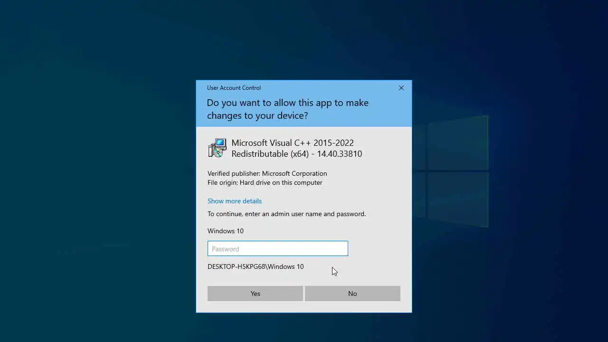Click the Yes button to allow changes

pyautogui.click(x=255, y=294)
